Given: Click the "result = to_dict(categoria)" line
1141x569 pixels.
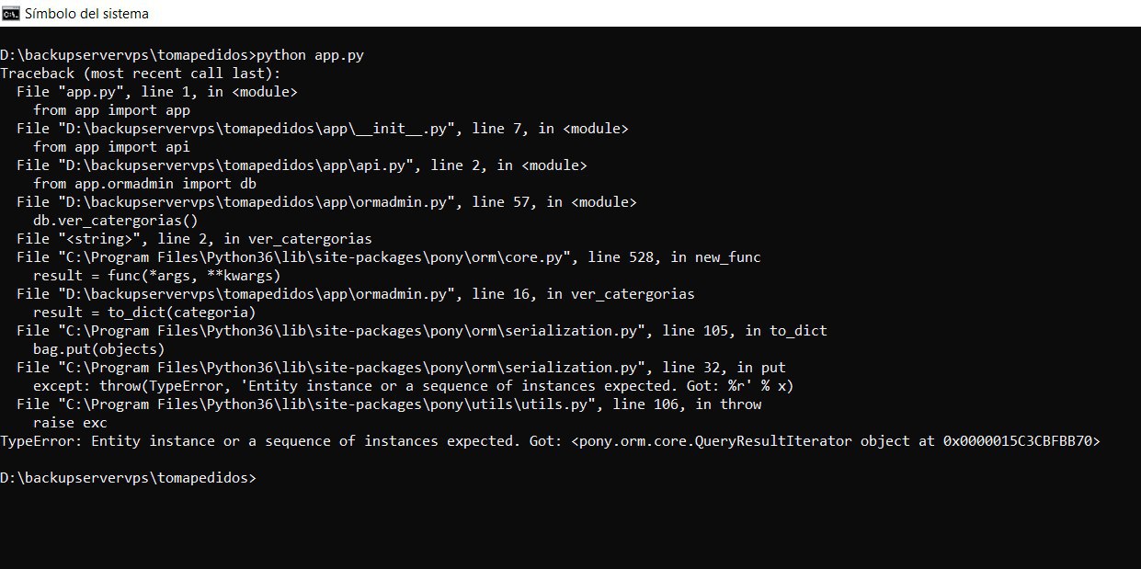Looking at the screenshot, I should click(144, 313).
